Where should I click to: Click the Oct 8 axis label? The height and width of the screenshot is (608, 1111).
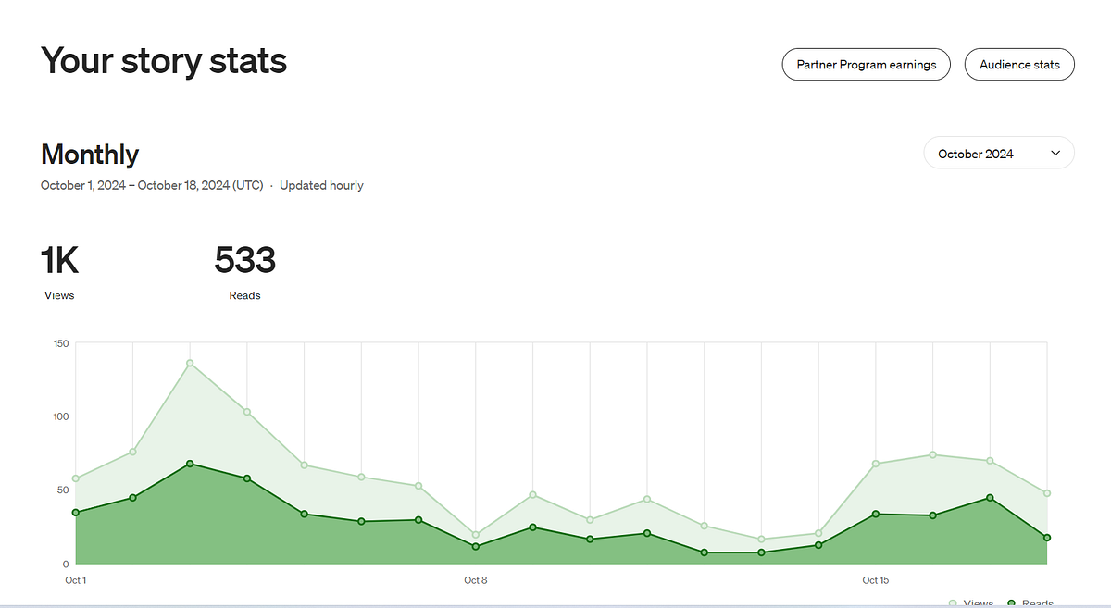coord(476,580)
